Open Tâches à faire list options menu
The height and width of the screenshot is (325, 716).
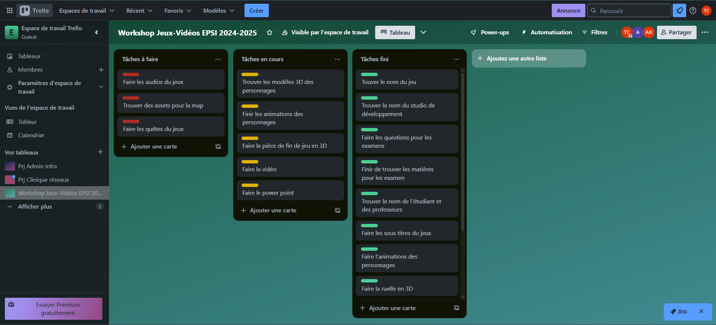click(218, 59)
